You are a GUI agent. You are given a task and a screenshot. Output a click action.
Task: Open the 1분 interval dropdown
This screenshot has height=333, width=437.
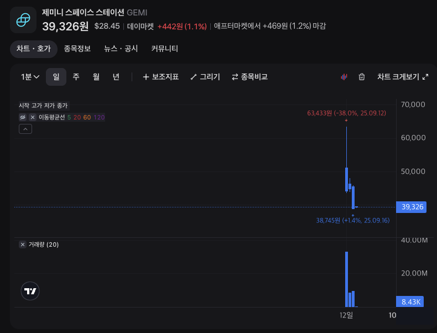pos(30,77)
